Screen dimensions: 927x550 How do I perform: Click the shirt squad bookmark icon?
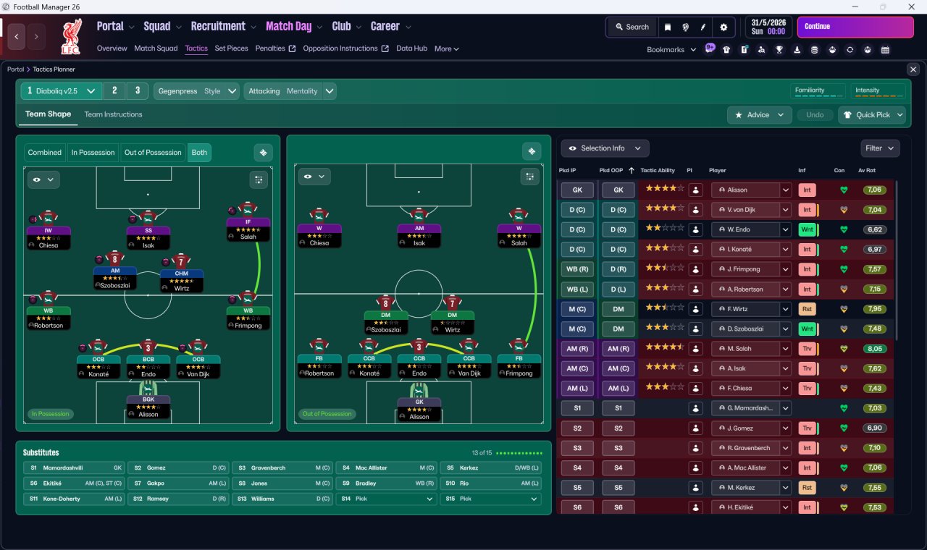[x=726, y=50]
